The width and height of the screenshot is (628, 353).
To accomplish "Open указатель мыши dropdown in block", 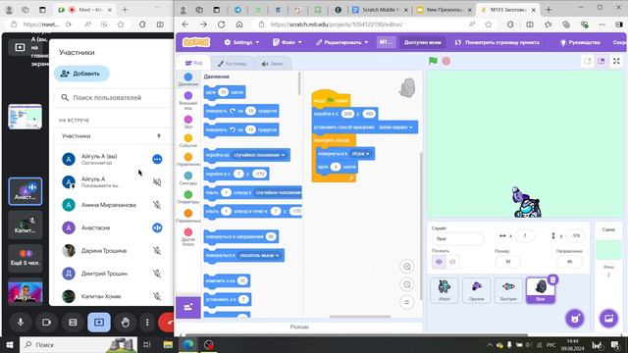I will tap(259, 255).
